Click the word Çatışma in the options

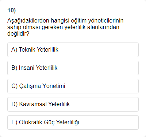(30, 86)
